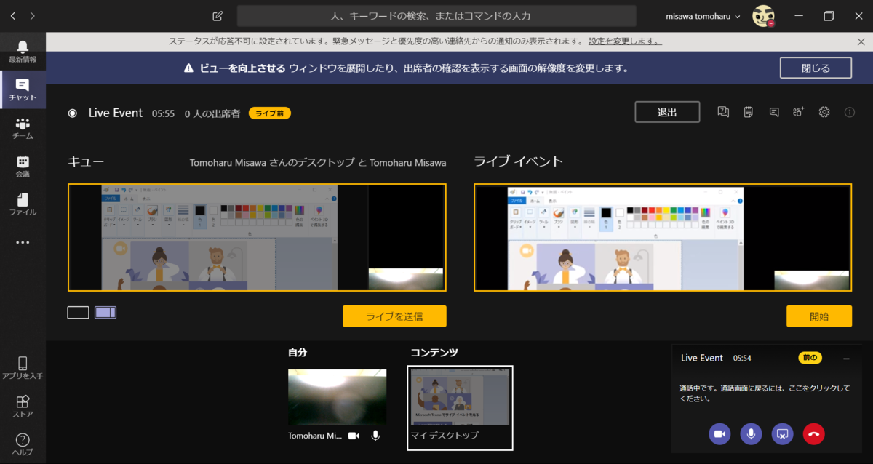Image resolution: width=873 pixels, height=464 pixels.
Task: Open the add participants icon
Action: (x=799, y=112)
